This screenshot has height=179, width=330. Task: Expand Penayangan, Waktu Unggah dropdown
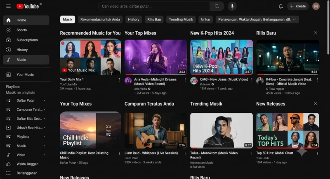(x=257, y=19)
